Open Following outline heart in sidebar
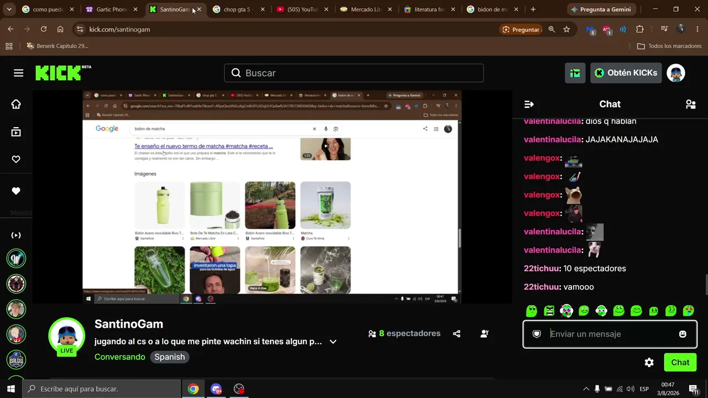The height and width of the screenshot is (398, 708). (16, 159)
